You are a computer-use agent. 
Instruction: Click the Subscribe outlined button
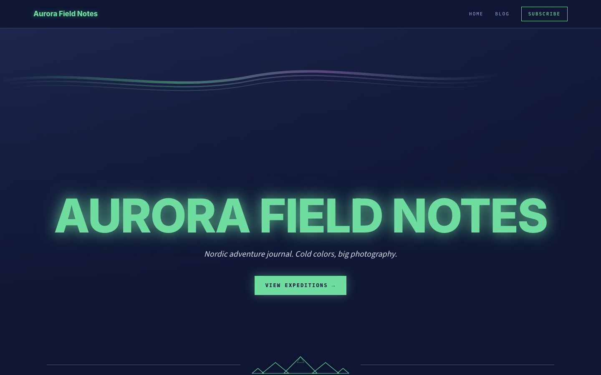[544, 14]
